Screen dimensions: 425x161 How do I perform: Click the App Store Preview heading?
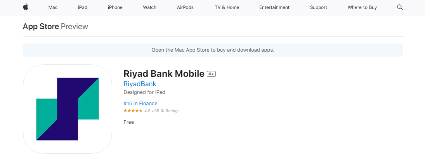56,26
